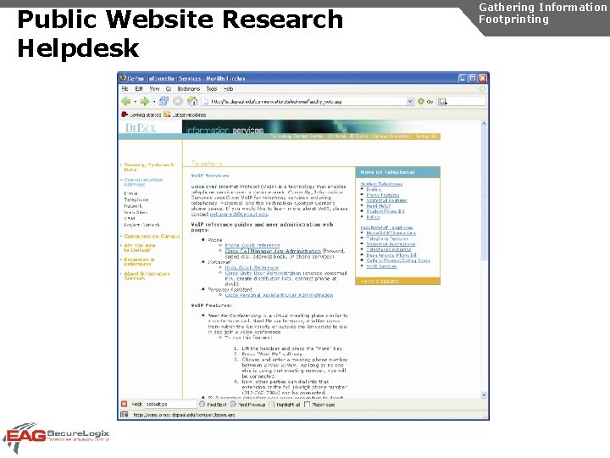Click the green Forward arrow button
Image resolution: width=610 pixels, height=458 pixels.
145,102
